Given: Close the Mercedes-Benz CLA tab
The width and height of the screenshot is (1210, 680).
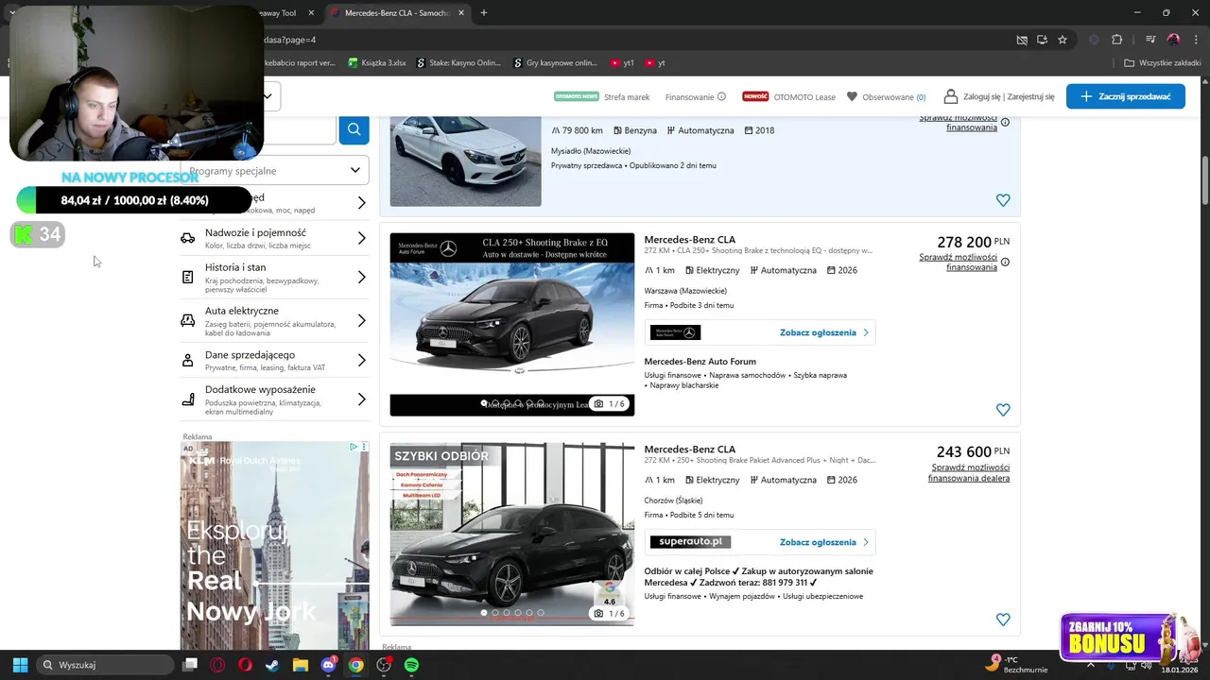Looking at the screenshot, I should point(461,13).
